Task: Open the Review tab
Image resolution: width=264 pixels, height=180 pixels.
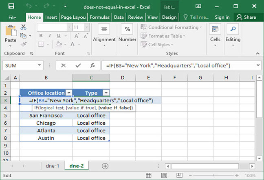Action: [136, 17]
